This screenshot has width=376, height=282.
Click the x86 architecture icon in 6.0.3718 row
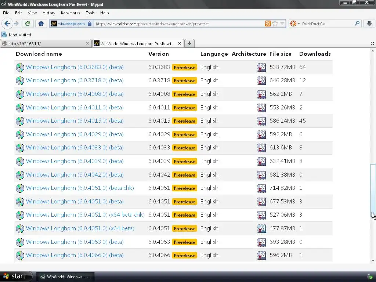click(x=261, y=80)
